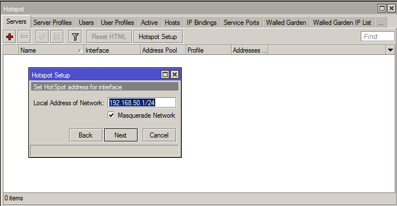This screenshot has height=206, width=397.
Task: Open the filter funnel icon
Action: click(75, 37)
